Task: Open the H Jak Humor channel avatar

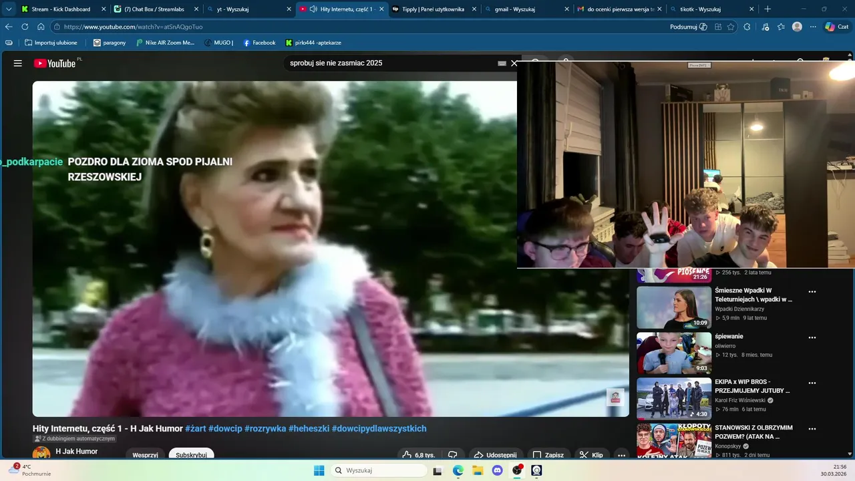Action: point(41,454)
